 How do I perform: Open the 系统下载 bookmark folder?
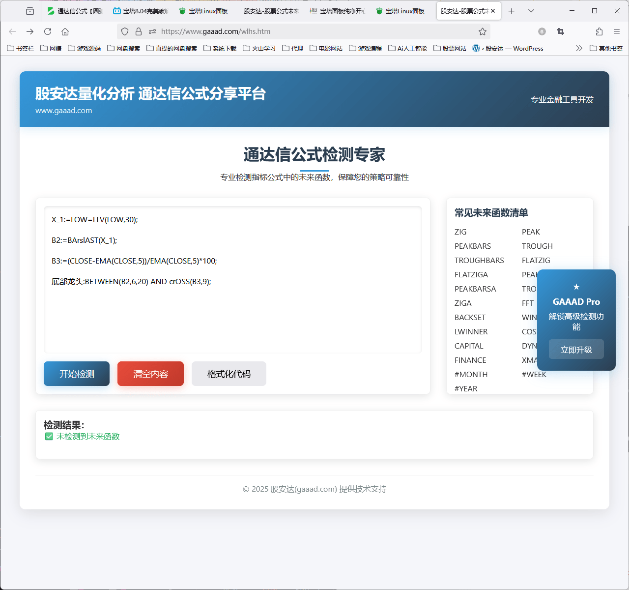(x=220, y=48)
